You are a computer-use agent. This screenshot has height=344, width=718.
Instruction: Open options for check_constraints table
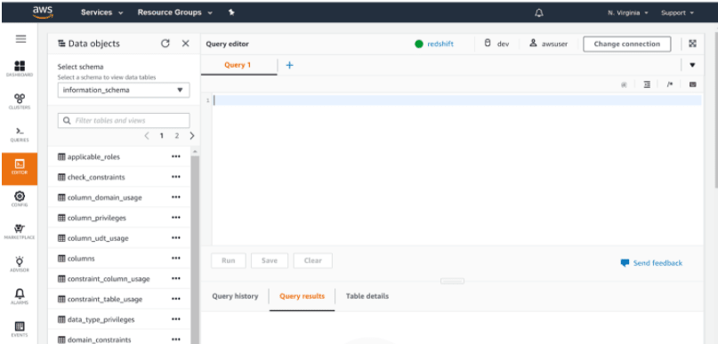pos(176,177)
